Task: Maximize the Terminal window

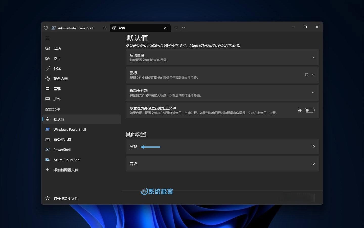Action: [x=305, y=27]
